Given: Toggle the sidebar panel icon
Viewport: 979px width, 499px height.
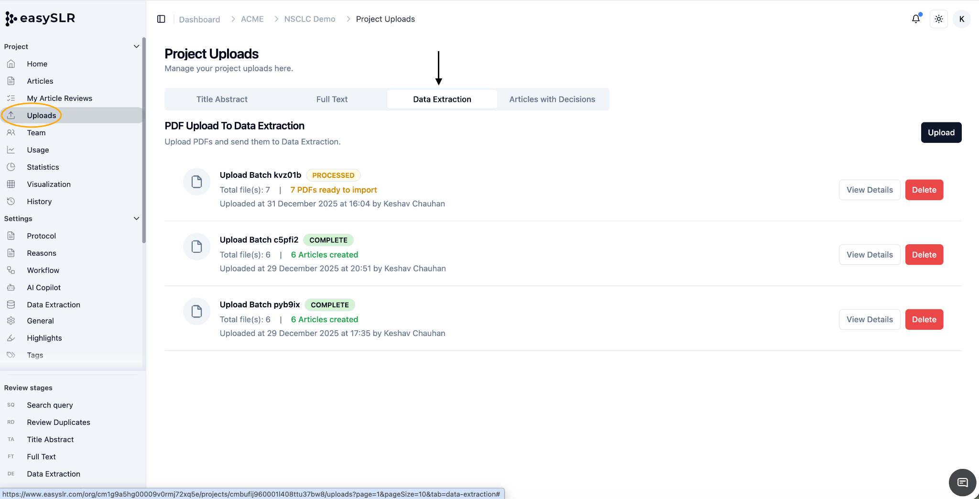Looking at the screenshot, I should (161, 19).
